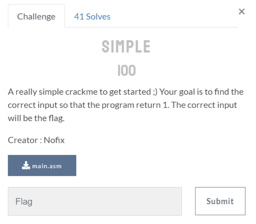Click the 100 points value
256x224 pixels.
pyautogui.click(x=127, y=70)
